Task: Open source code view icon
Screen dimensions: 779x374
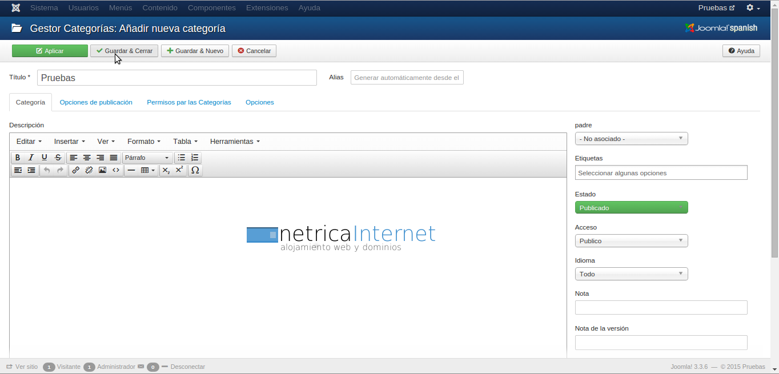Action: pyautogui.click(x=116, y=170)
